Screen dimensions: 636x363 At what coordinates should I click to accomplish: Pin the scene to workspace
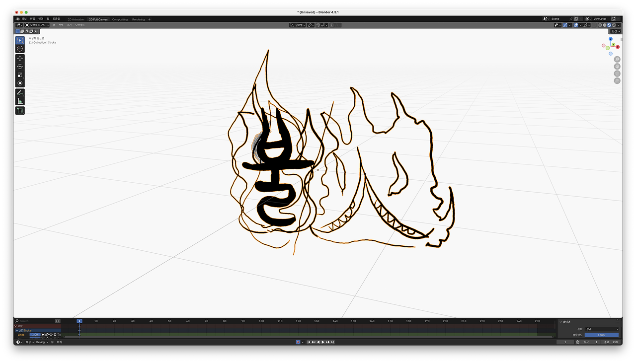click(x=570, y=19)
